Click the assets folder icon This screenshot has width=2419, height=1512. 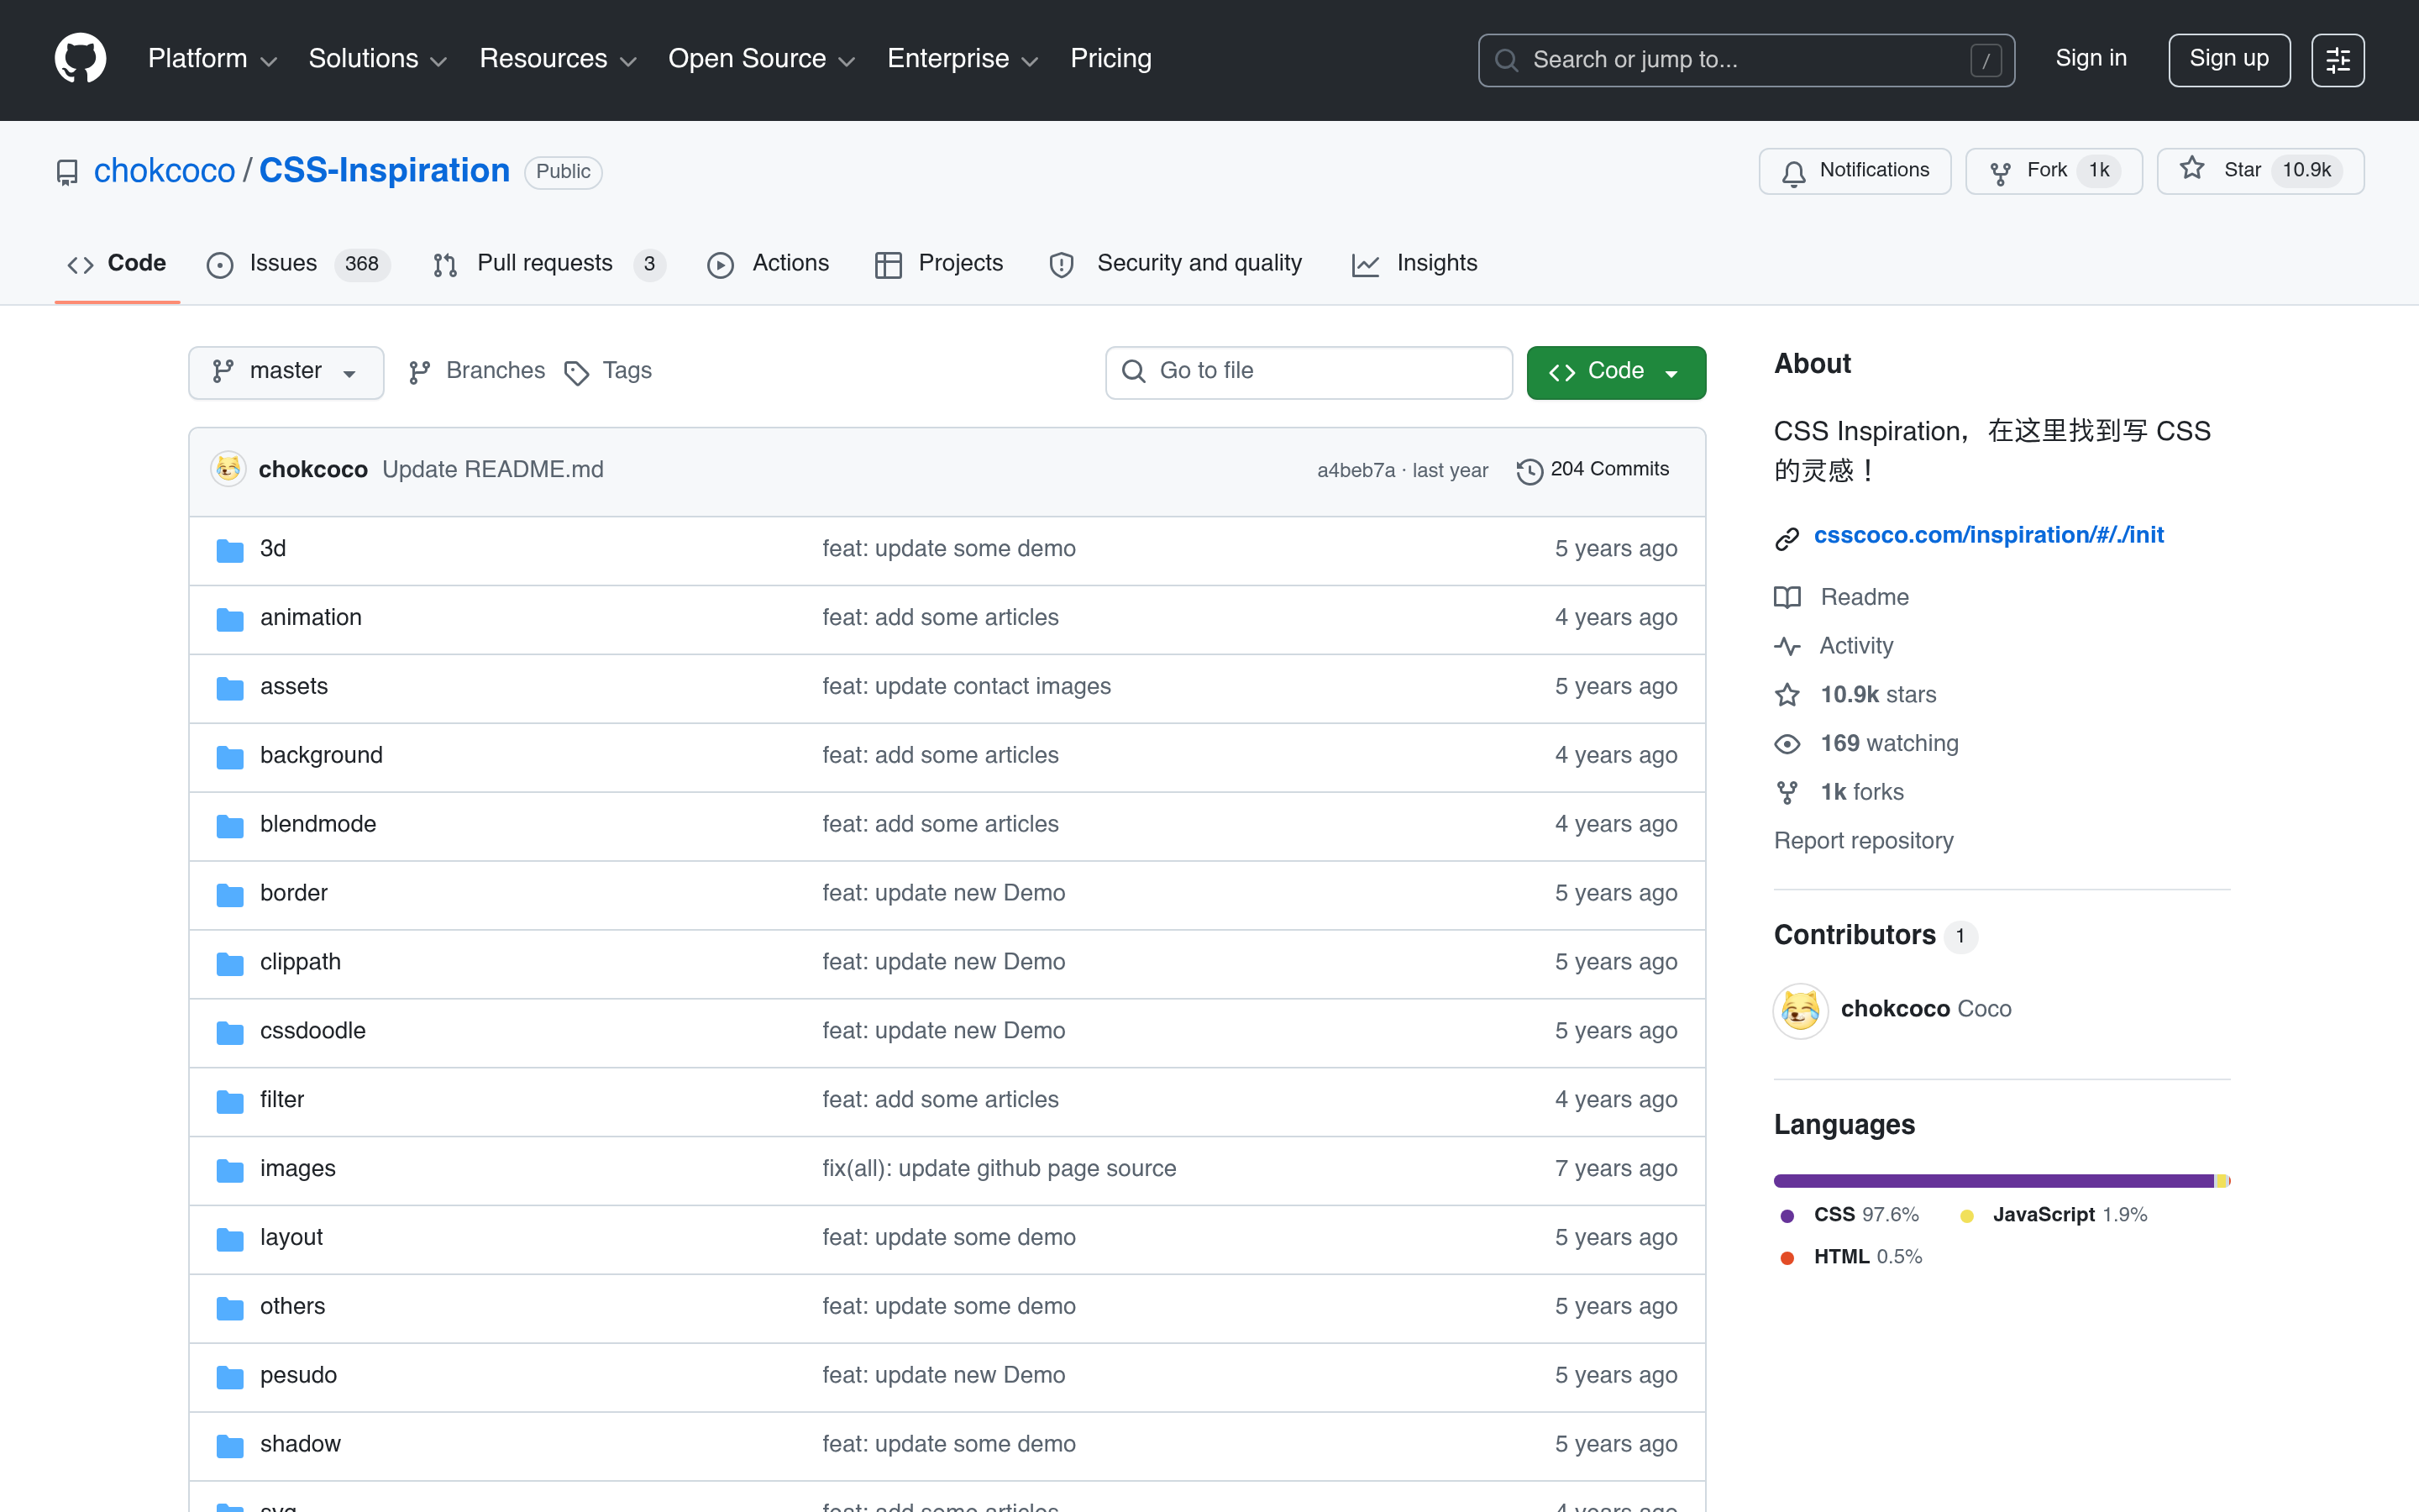click(230, 688)
